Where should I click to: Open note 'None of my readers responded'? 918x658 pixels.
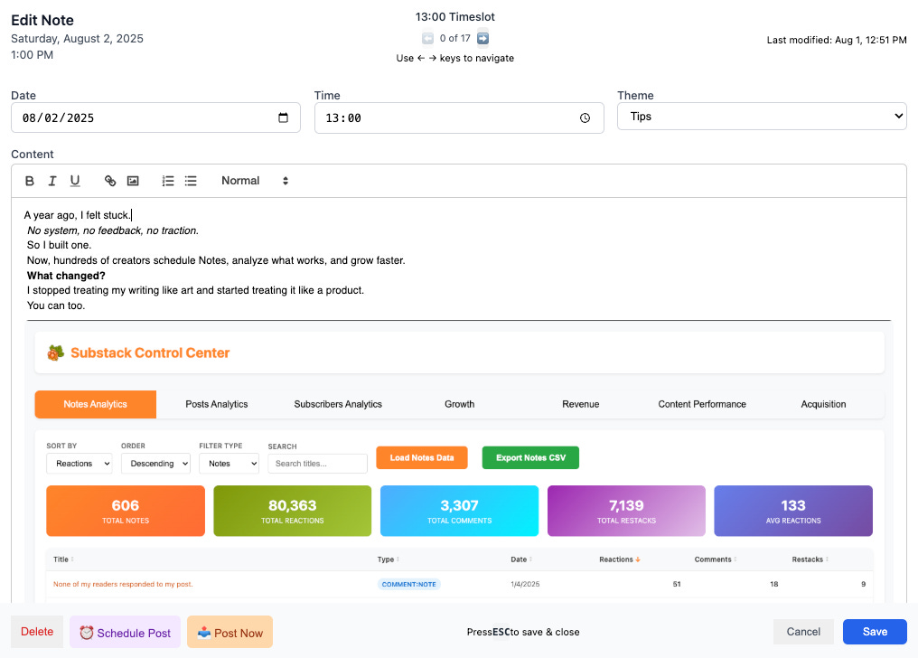click(123, 584)
